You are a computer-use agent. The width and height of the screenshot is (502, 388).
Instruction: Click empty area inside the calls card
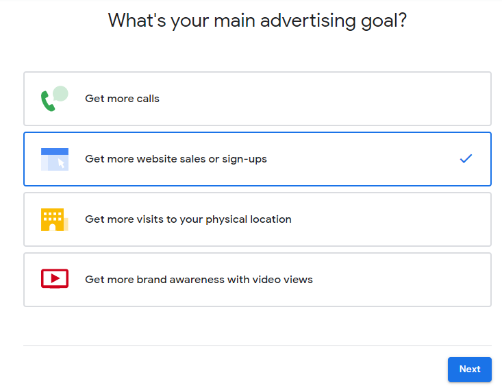click(x=320, y=99)
